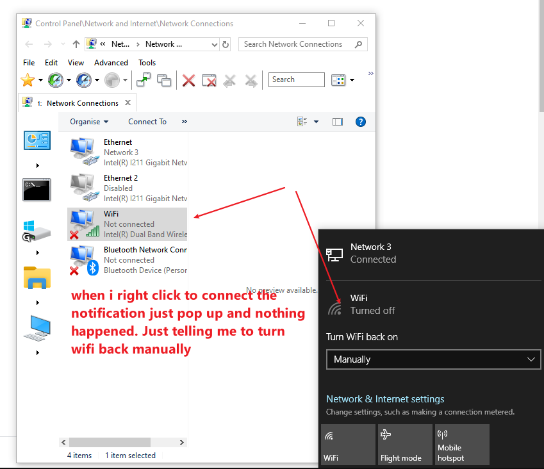Click the grey X with left arrow icon

click(229, 81)
